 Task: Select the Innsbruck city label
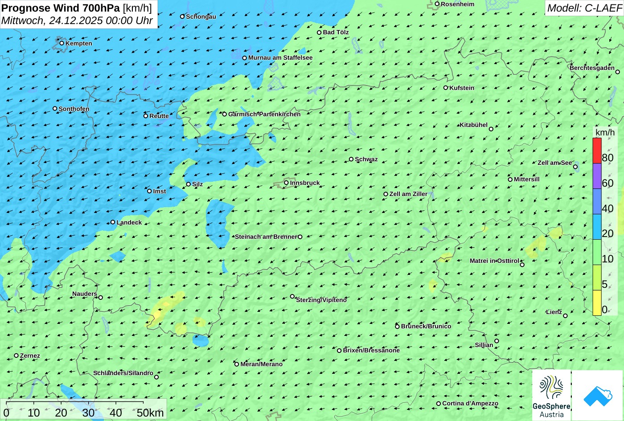[x=305, y=183]
